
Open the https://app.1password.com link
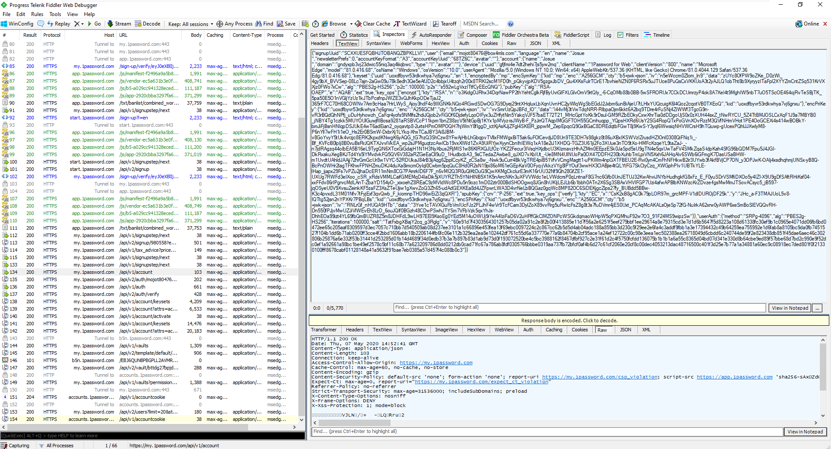click(734, 377)
